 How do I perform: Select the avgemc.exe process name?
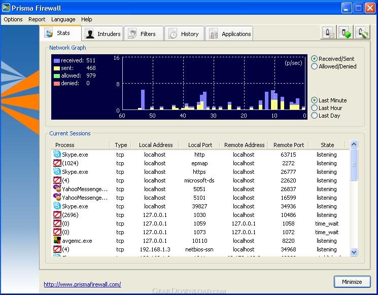pos(77,241)
